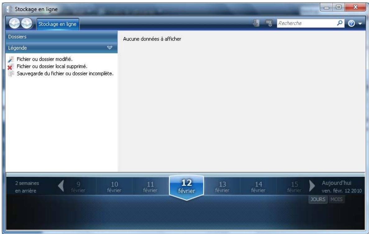The image size is (369, 234).
Task: Minimize the Stockage en ligne window
Action: (x=326, y=7)
